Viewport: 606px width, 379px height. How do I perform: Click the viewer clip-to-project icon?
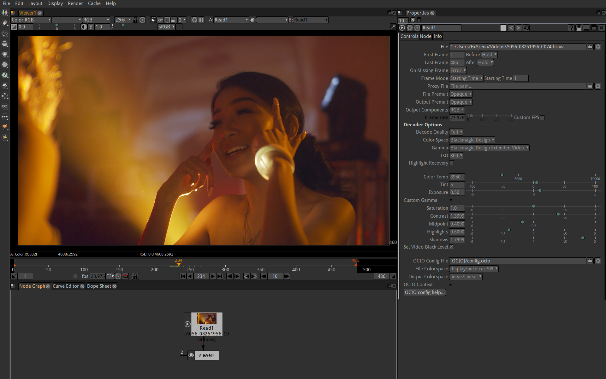tap(153, 20)
